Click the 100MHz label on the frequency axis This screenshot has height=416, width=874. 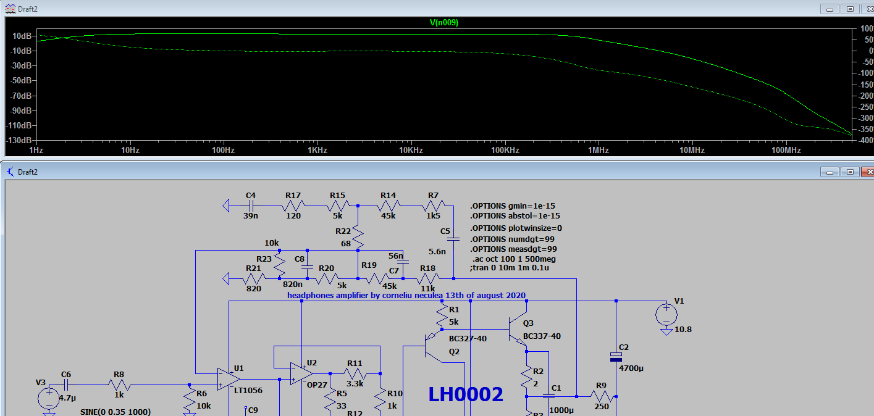coord(786,151)
